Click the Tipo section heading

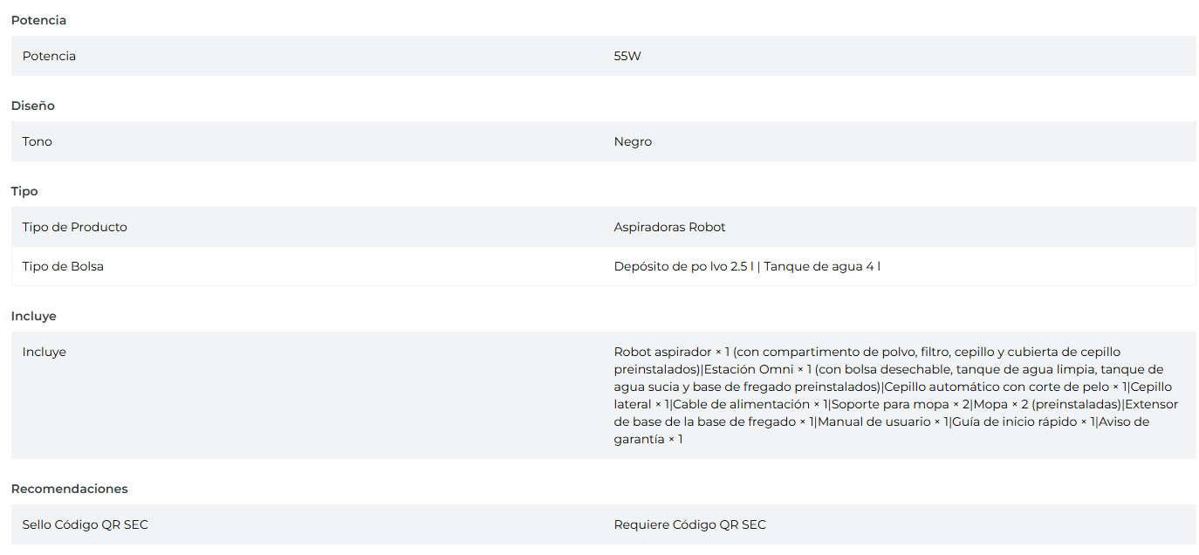[x=24, y=191]
